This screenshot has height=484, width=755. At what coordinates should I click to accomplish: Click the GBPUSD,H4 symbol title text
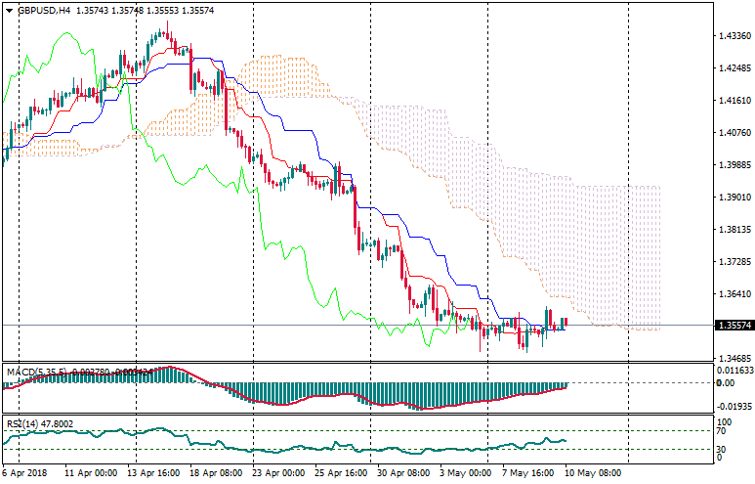pos(43,11)
